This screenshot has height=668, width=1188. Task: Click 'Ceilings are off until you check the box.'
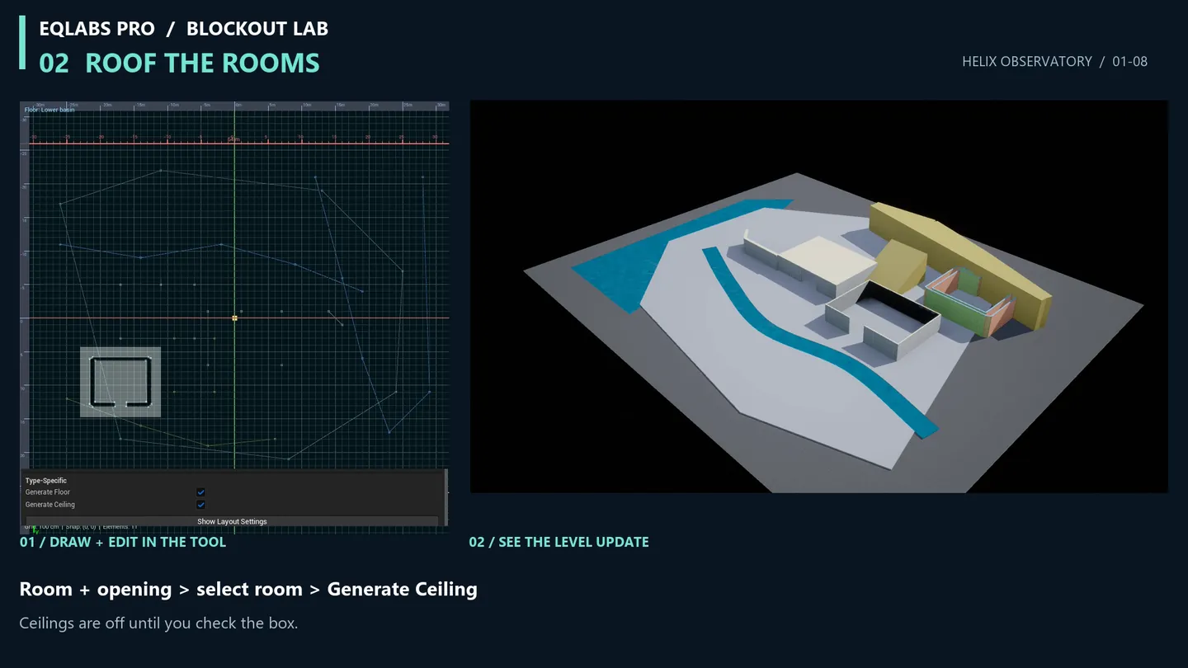158,623
